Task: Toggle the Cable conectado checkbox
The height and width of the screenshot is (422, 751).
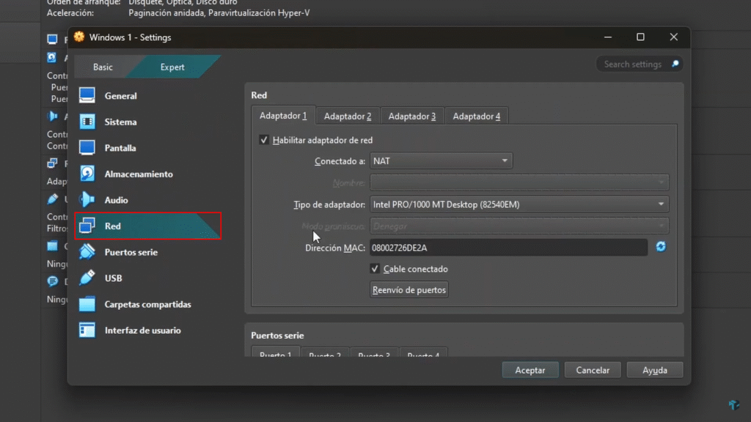Action: 375,269
